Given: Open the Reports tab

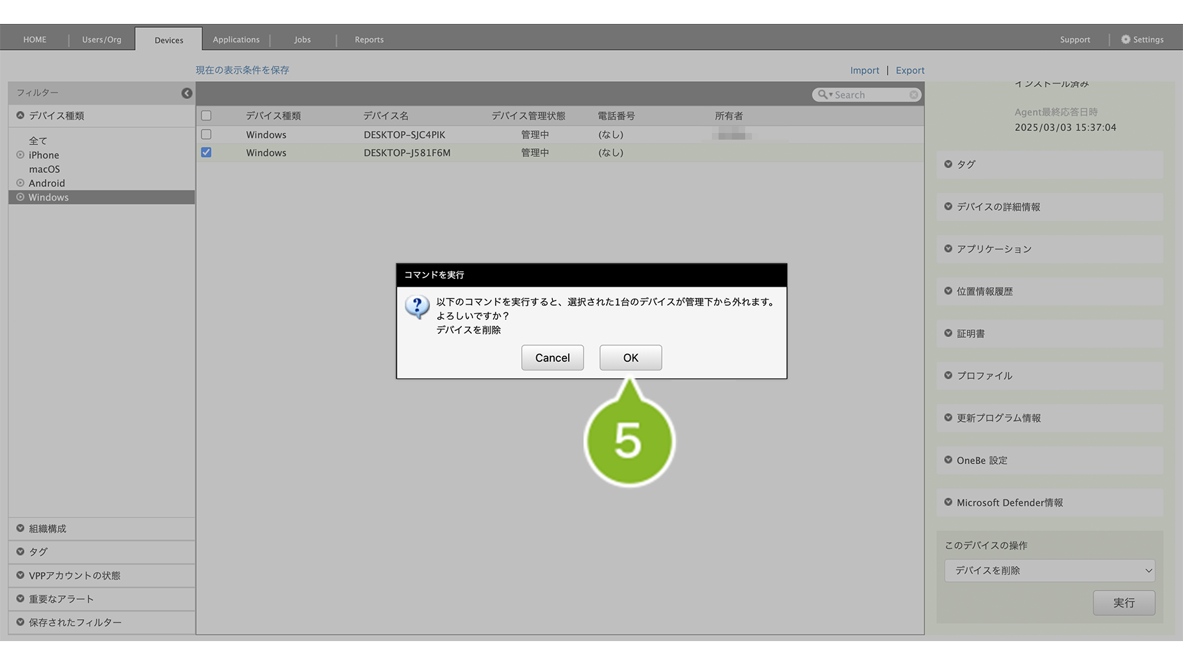Looking at the screenshot, I should coord(369,40).
